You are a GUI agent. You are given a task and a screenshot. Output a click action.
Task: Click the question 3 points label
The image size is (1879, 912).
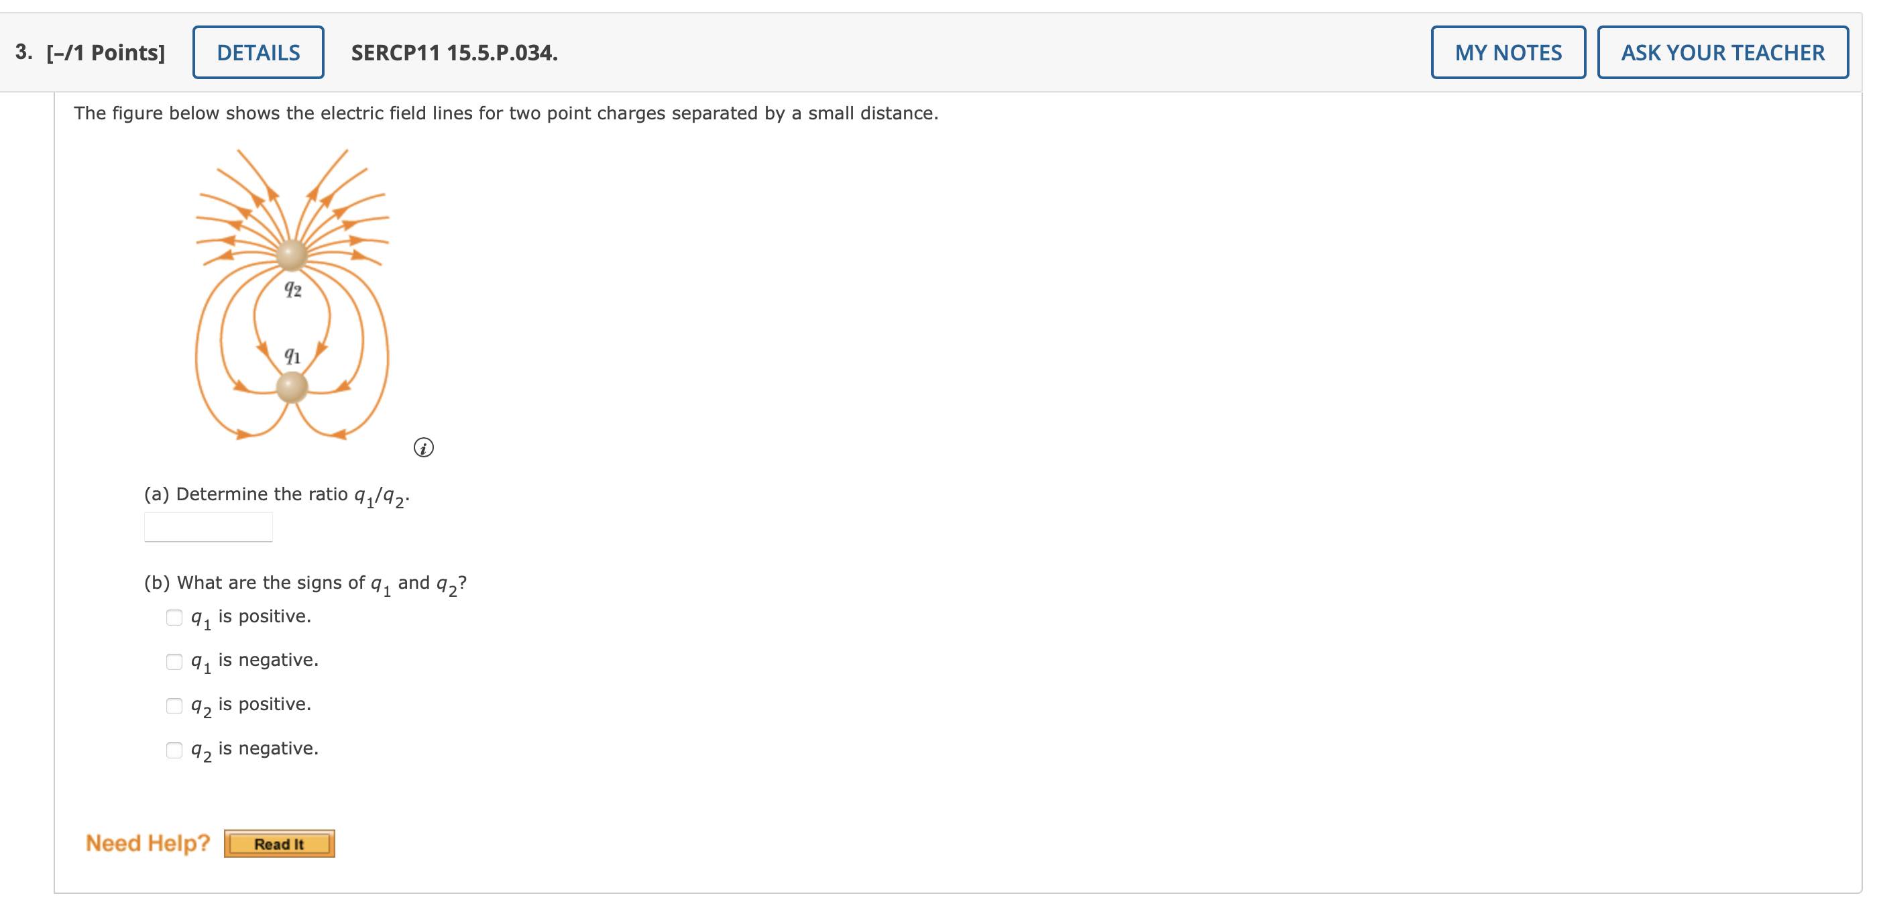coord(91,52)
